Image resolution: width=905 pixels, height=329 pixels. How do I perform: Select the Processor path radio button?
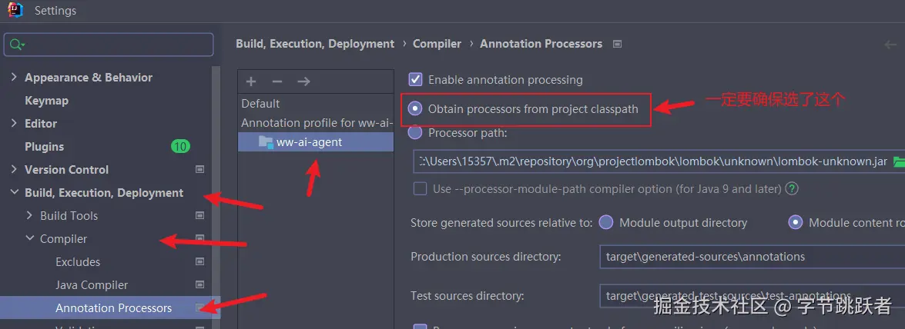pos(416,132)
